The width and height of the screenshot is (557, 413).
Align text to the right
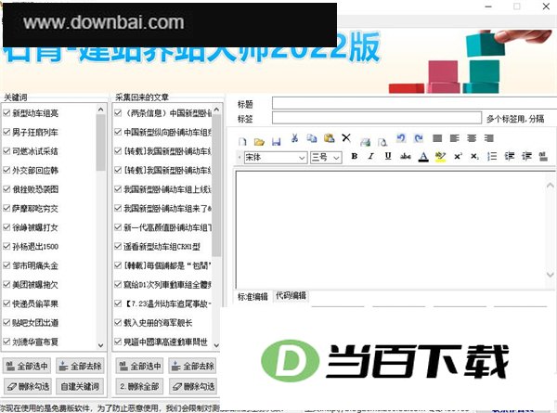coord(489,138)
